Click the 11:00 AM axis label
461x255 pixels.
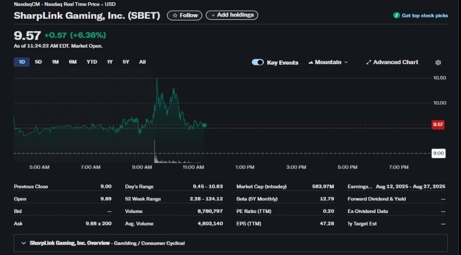193,167
